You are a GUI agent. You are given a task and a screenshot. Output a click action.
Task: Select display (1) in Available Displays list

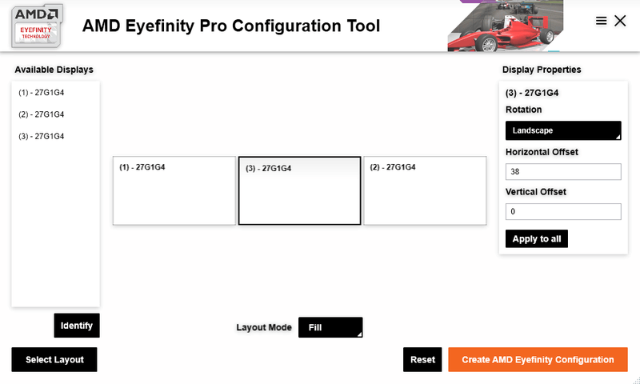click(42, 93)
